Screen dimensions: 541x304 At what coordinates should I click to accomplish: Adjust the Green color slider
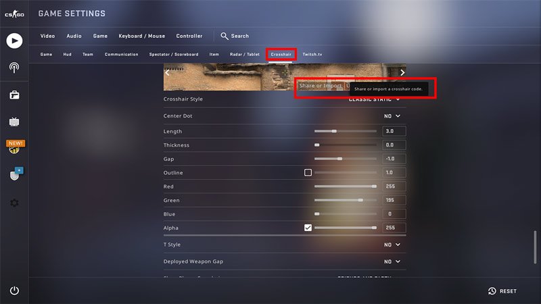(x=346, y=200)
